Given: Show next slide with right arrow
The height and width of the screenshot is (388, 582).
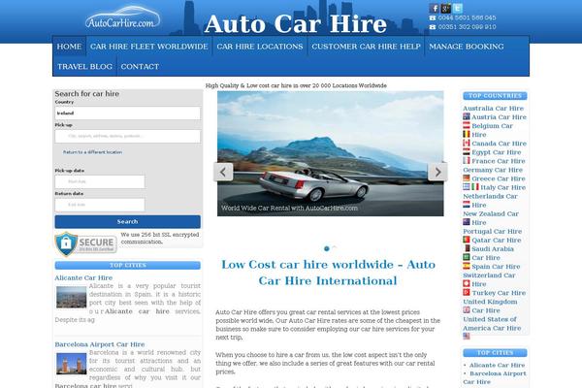Looking at the screenshot, I should [437, 172].
